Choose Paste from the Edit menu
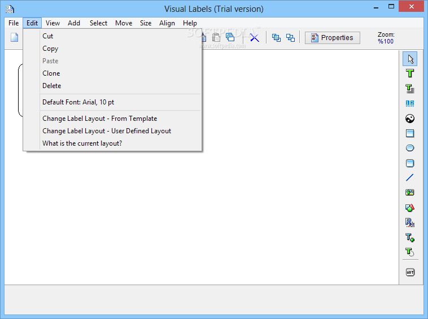The height and width of the screenshot is (319, 428). pyautogui.click(x=112, y=61)
